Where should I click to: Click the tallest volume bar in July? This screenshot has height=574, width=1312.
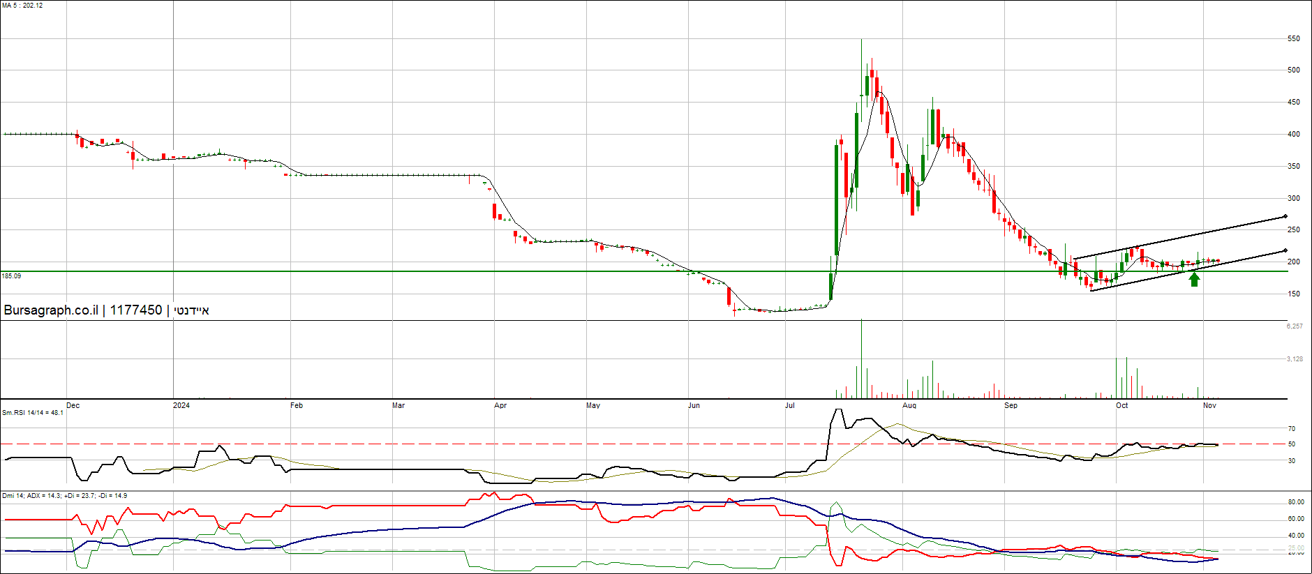861,359
